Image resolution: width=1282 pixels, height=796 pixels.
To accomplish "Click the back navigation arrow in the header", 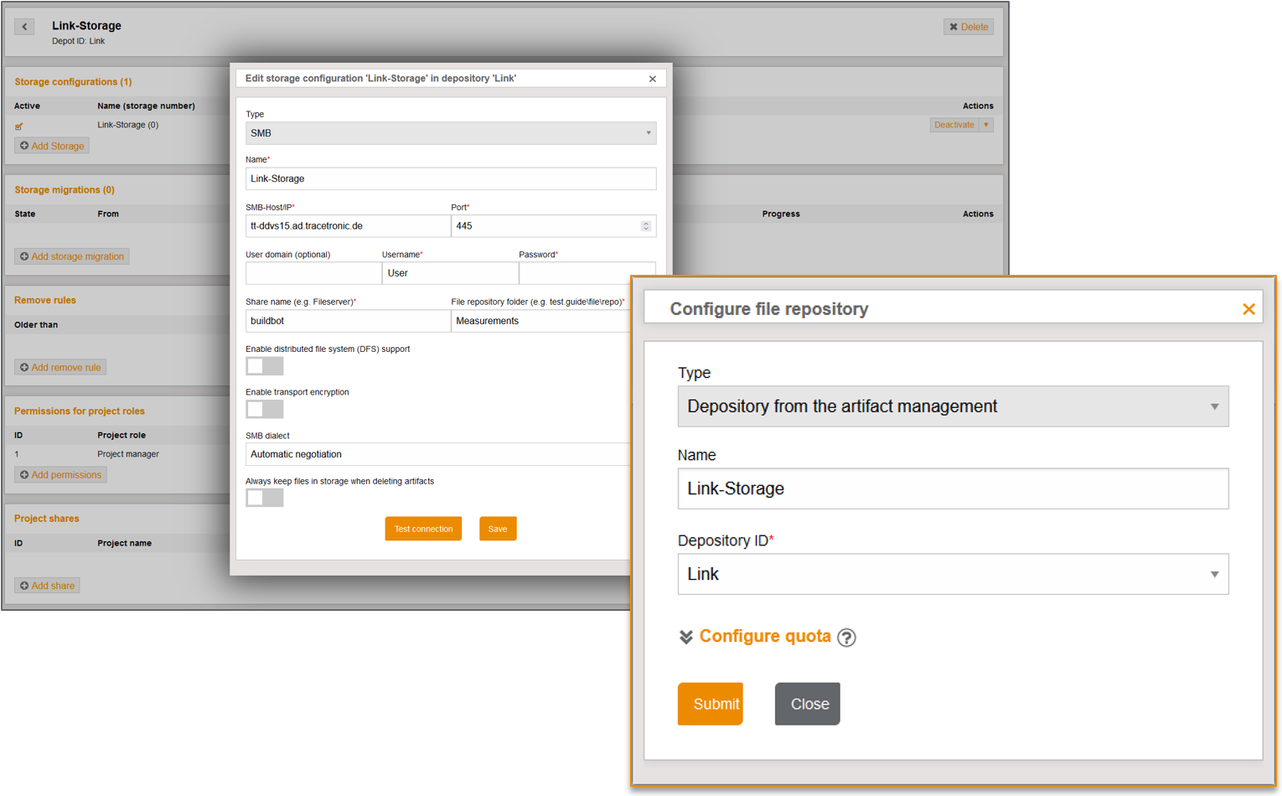I will [24, 26].
